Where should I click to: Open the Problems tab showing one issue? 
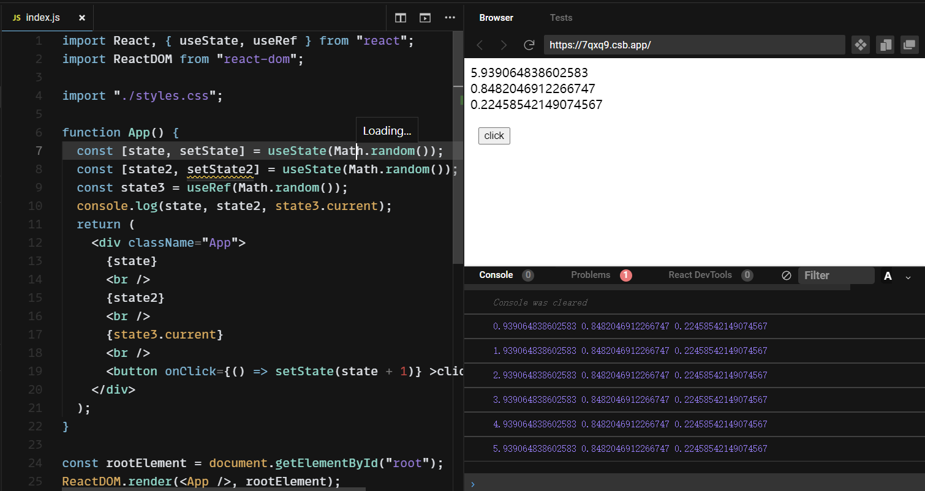(592, 275)
